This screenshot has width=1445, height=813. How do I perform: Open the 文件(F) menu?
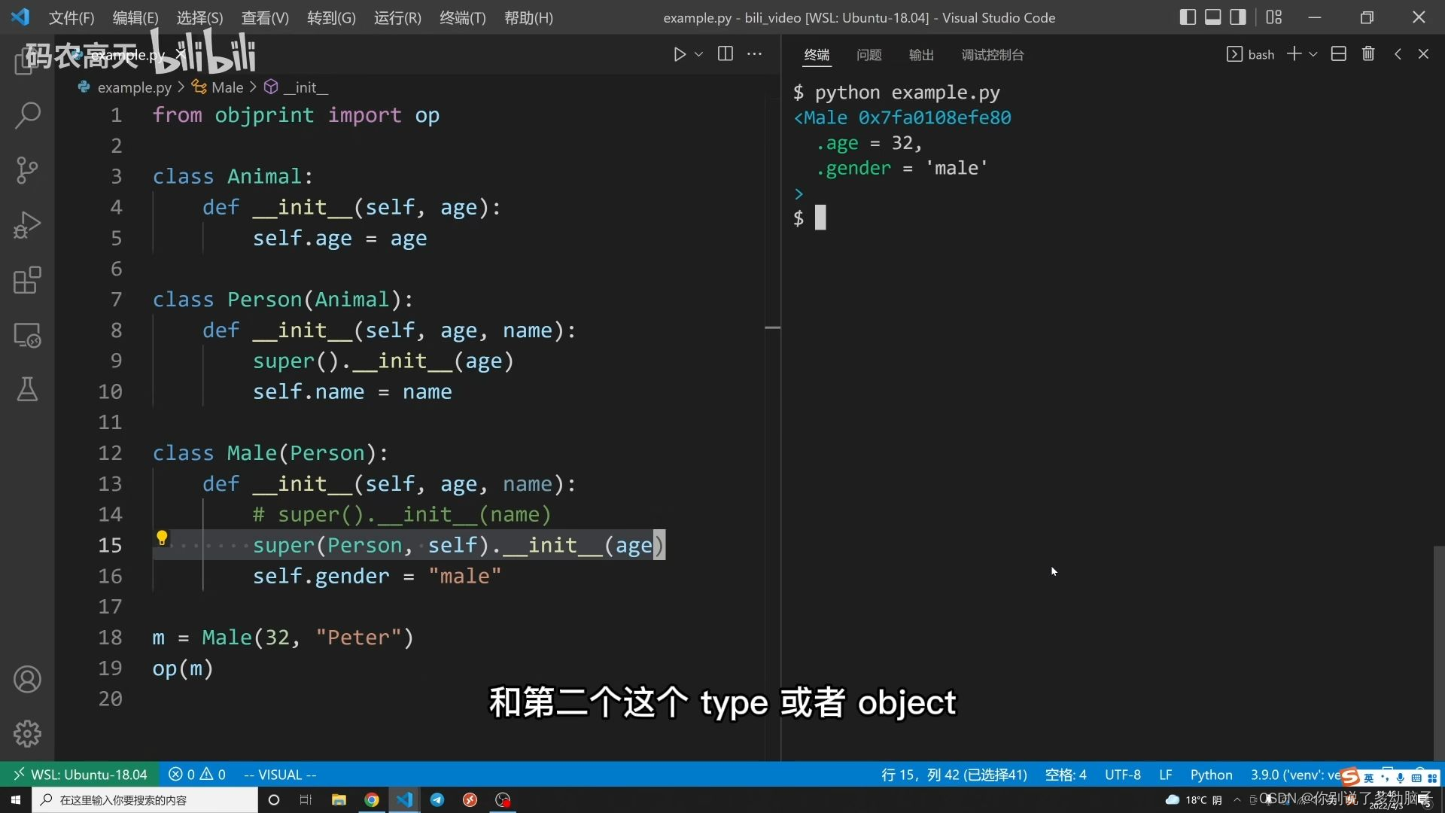point(71,17)
